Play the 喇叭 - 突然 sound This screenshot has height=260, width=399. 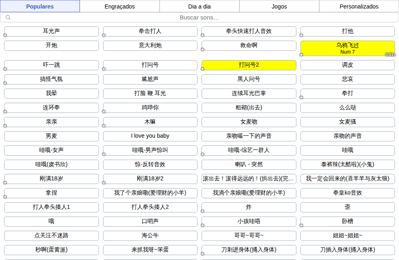point(249,165)
